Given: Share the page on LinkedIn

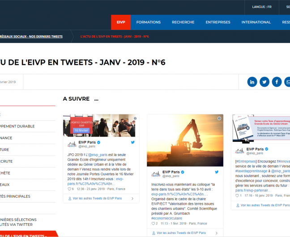Looking at the screenshot, I should [252, 82].
